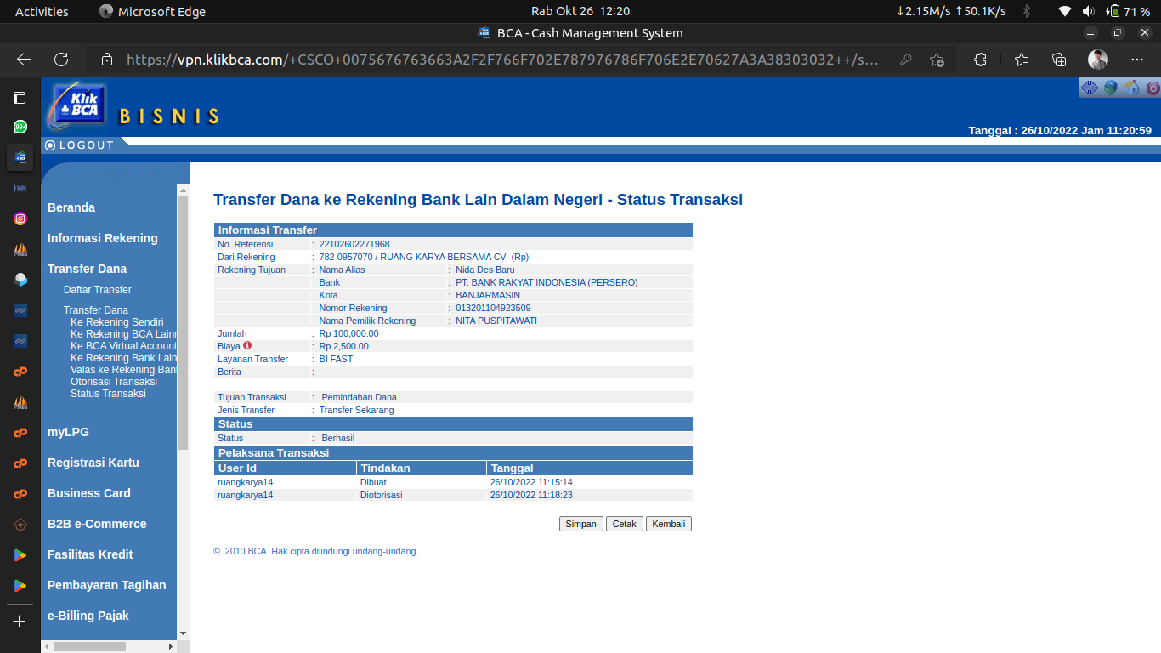This screenshot has width=1161, height=653.
Task: Click the globe icon in the BCA header
Action: coord(1110,88)
